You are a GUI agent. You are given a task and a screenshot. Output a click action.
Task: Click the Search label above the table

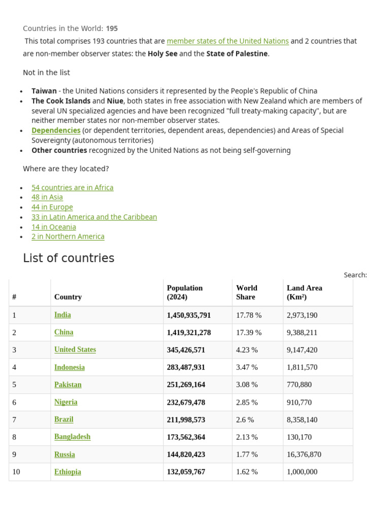click(x=355, y=275)
